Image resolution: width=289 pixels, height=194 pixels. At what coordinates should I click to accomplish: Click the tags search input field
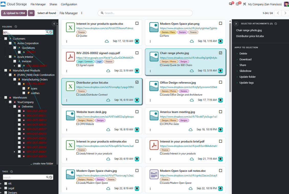(24, 177)
